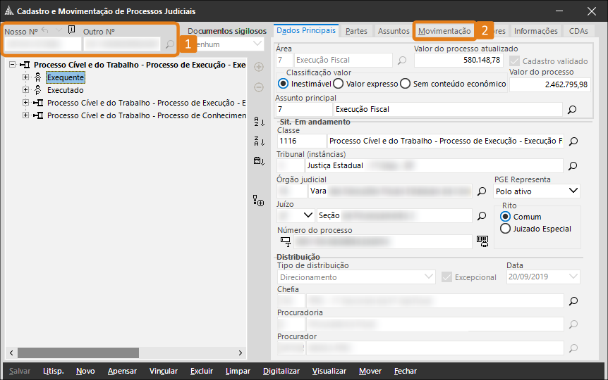Open Classe lookup magnifier
Viewport: 608px width, 380px height.
point(572,141)
